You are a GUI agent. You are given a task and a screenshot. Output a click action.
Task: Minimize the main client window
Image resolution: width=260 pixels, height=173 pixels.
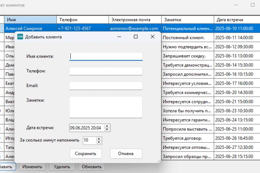236,5
